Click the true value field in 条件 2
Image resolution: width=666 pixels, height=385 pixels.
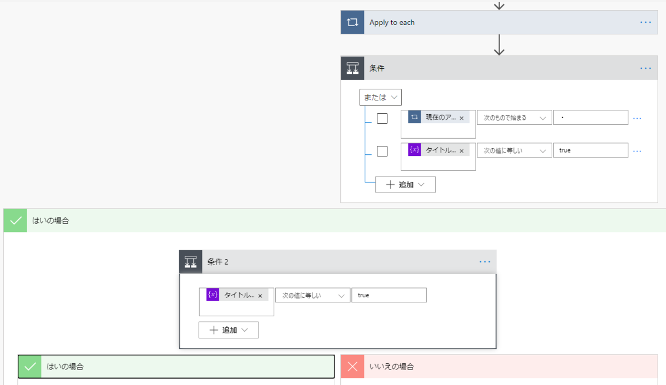[x=389, y=295]
